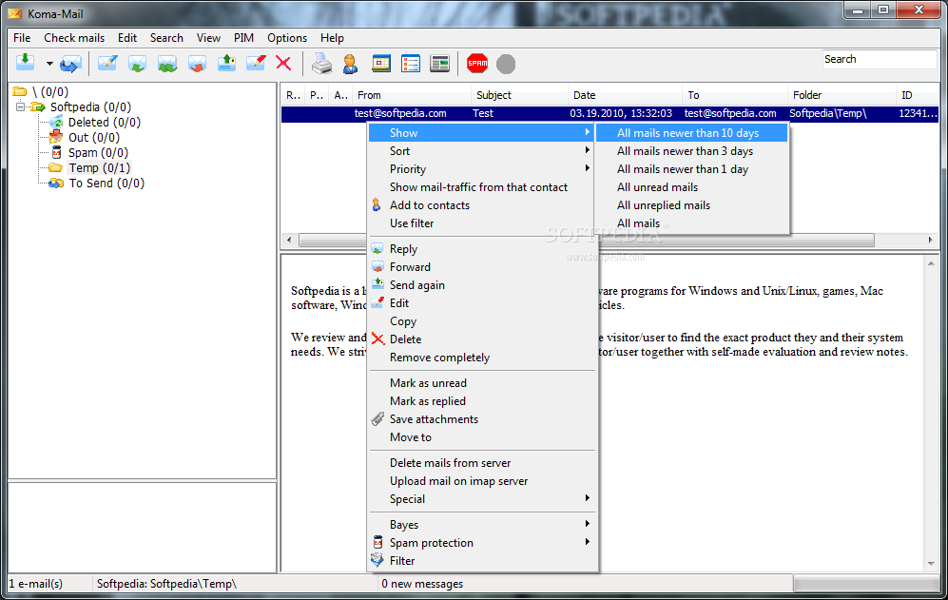Expand the Spam protection submenu arrow
This screenshot has width=948, height=600.
point(587,541)
